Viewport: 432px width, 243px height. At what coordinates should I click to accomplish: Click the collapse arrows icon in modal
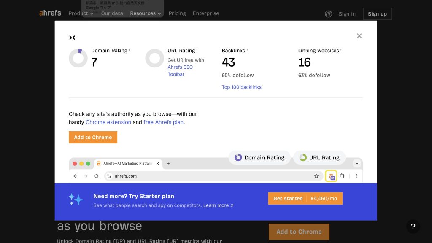[72, 38]
